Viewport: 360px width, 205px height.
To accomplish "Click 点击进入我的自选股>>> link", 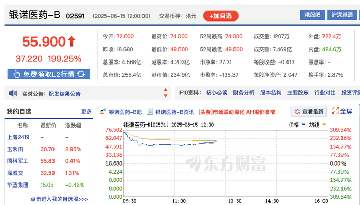I will pos(59,199).
